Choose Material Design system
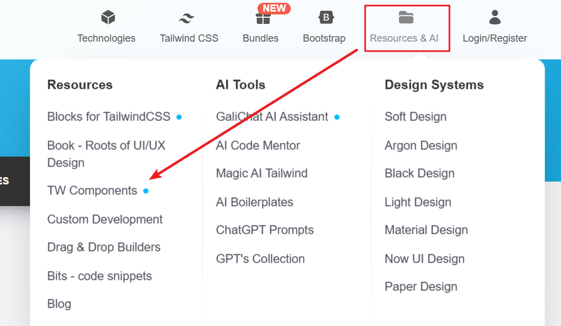Image resolution: width=561 pixels, height=326 pixels. (426, 230)
